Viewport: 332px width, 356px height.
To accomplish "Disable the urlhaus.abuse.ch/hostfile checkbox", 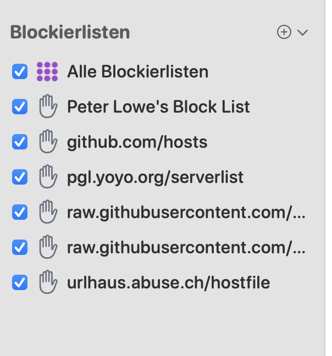I will [20, 282].
